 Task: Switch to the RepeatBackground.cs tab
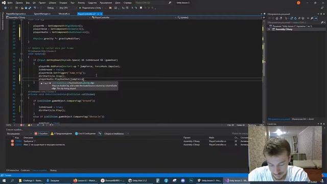point(16,14)
